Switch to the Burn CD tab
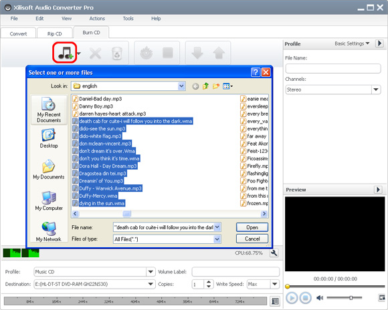 [91, 33]
